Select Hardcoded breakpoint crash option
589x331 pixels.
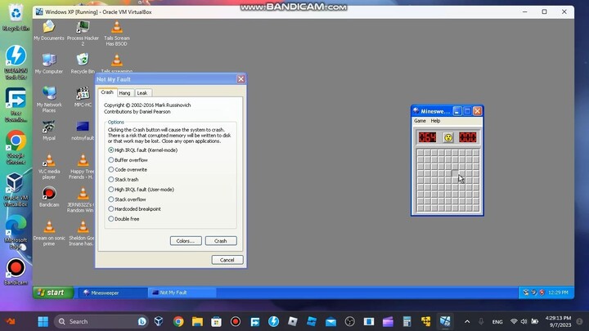tap(134, 209)
